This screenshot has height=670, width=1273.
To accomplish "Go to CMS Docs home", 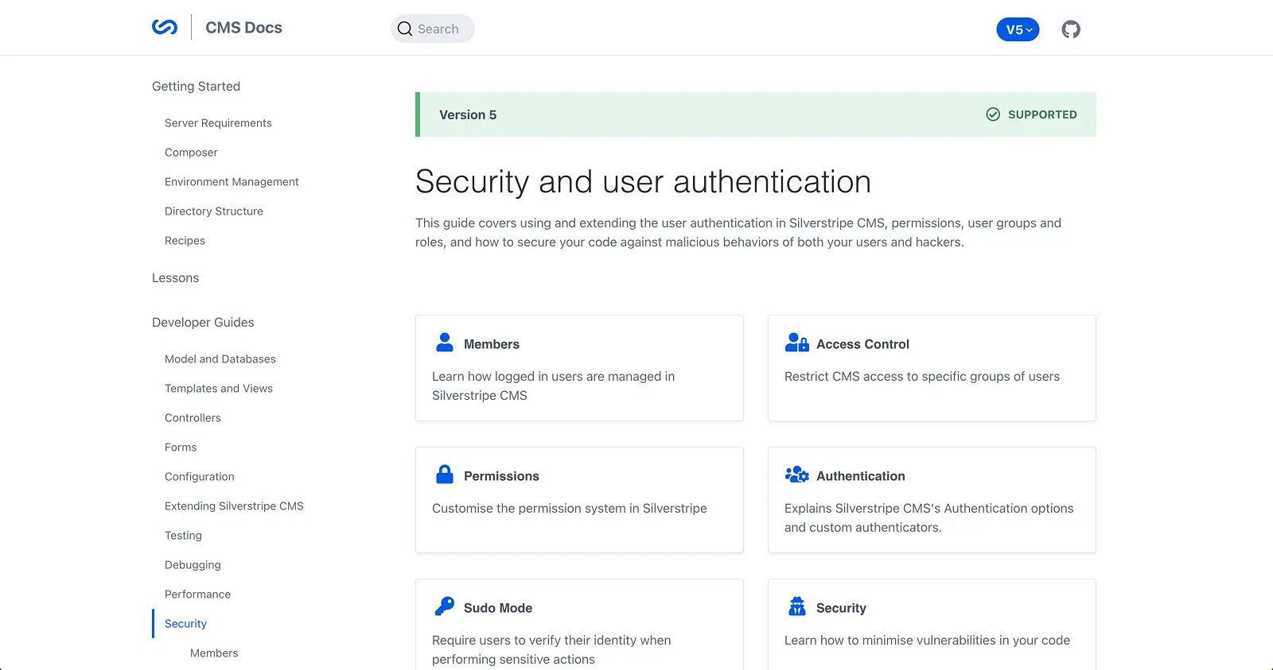I will [243, 28].
